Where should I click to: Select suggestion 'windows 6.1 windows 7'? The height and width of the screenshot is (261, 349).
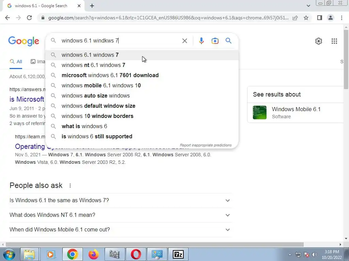click(142, 55)
